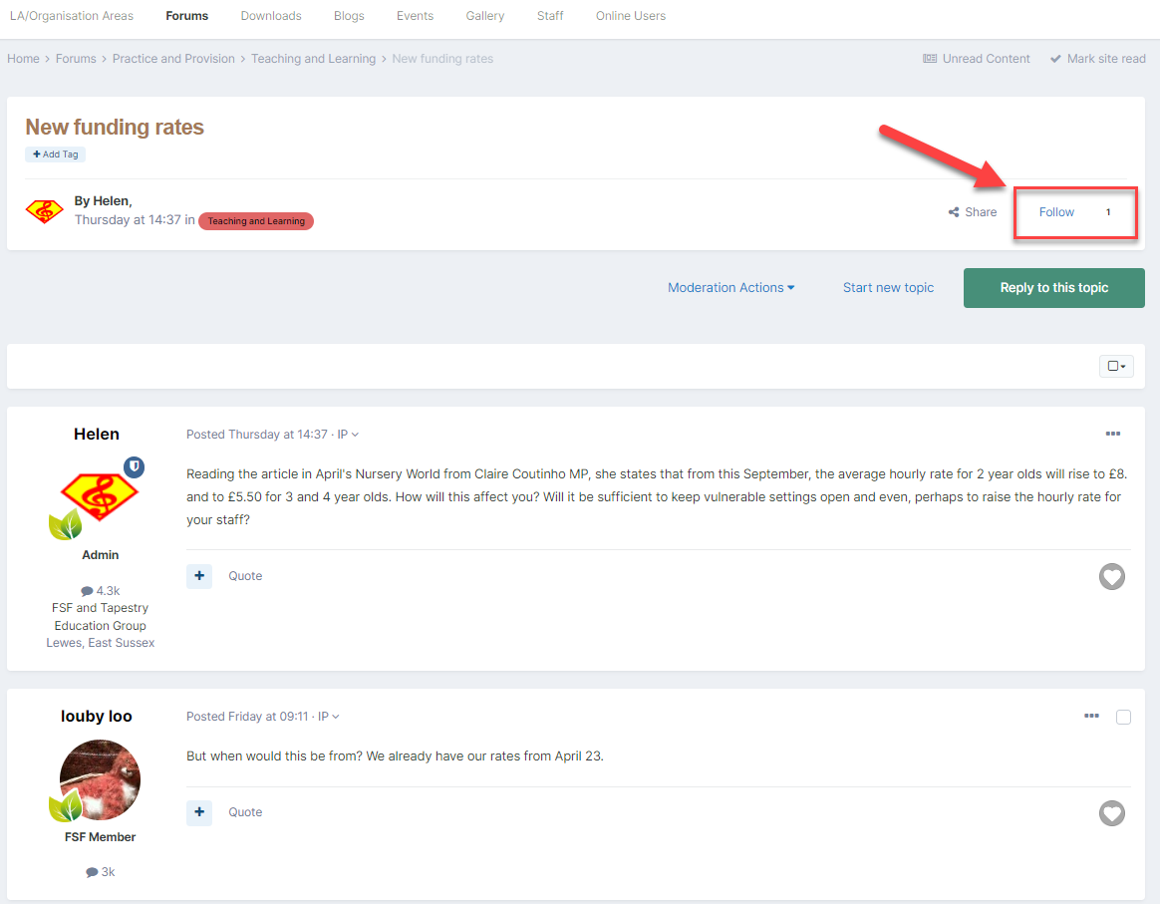Viewport: 1160px width, 904px height.
Task: Click the Share icon next to Follow
Action: (x=954, y=212)
